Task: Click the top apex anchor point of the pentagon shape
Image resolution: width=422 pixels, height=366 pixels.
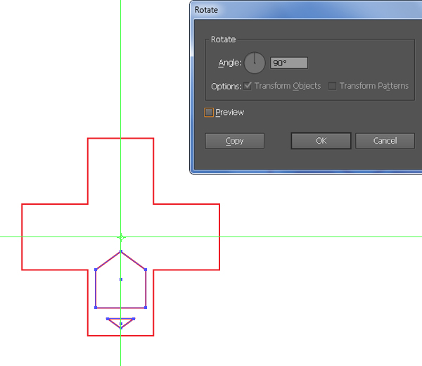Action: [121, 251]
